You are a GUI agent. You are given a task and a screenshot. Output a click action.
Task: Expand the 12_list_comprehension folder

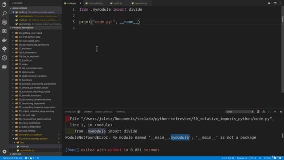35,68
